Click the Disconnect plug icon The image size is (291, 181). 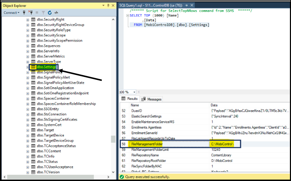click(31, 13)
